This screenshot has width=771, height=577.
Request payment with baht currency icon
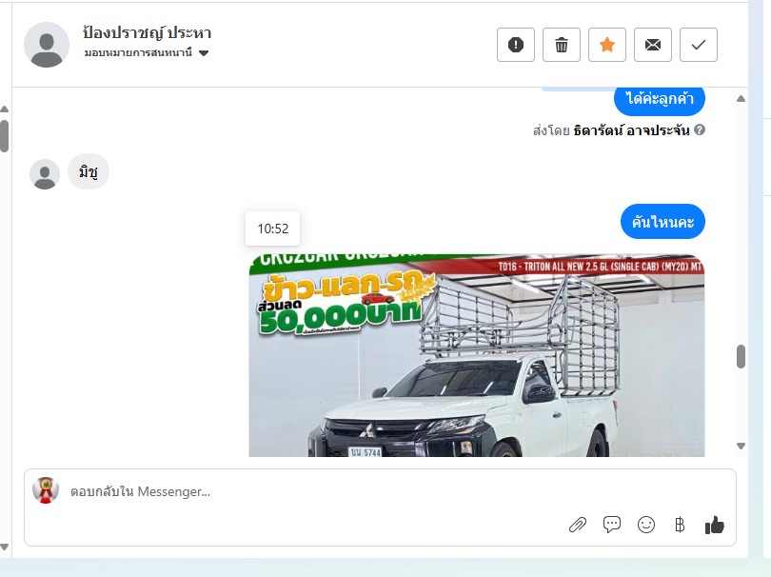[680, 525]
